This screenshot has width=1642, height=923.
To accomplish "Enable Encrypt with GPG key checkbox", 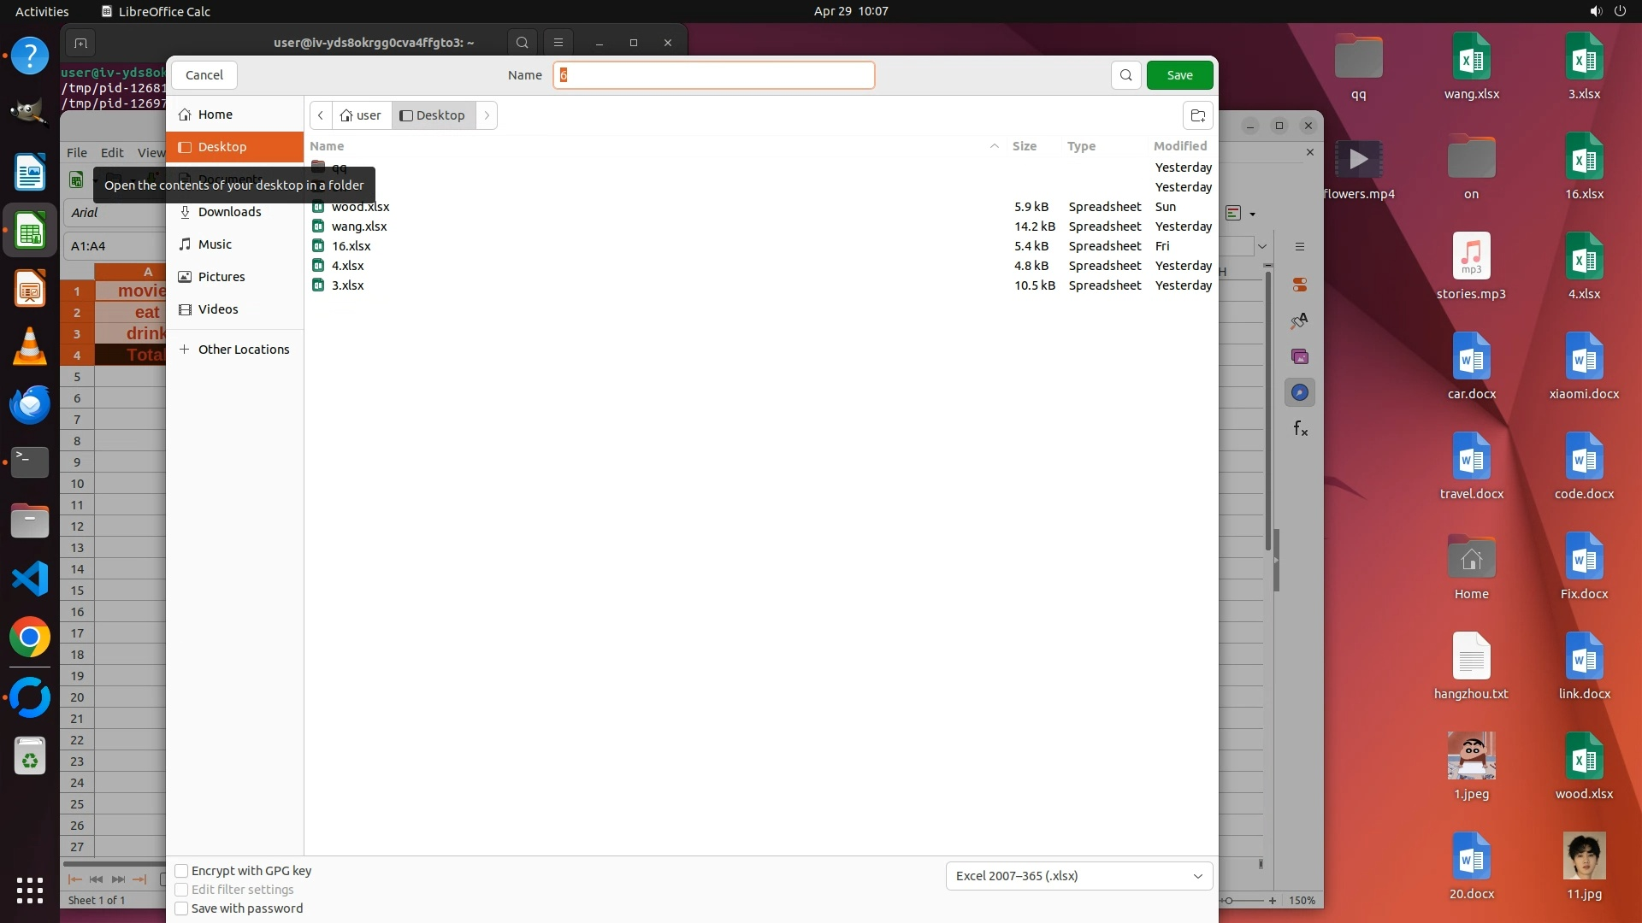I will [x=181, y=871].
